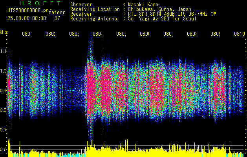The width and height of the screenshot is (247, 157).
Task: Select the file name UT2508080800.pn
Action: click(28, 10)
